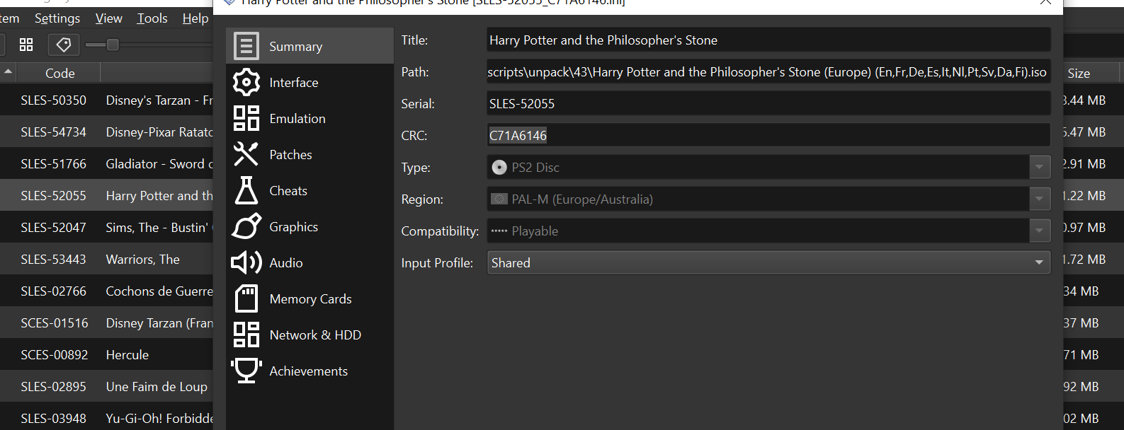Image resolution: width=1124 pixels, height=430 pixels.
Task: Open the Summary settings page
Action: 310,46
